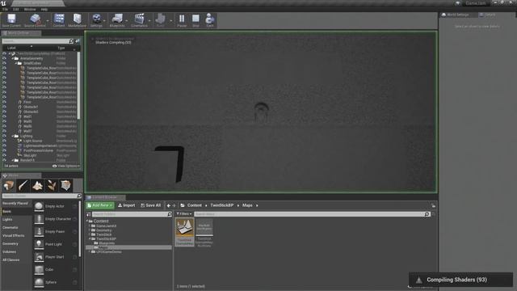
Task: Open Blueprints dropdown arrow
Action: point(127,21)
